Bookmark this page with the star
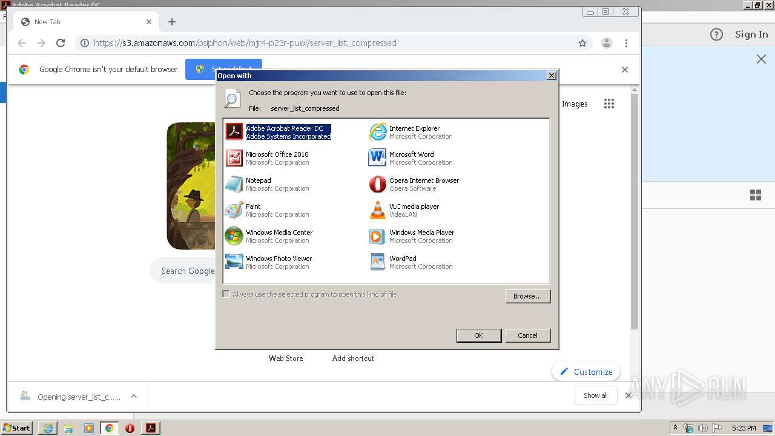 point(582,43)
